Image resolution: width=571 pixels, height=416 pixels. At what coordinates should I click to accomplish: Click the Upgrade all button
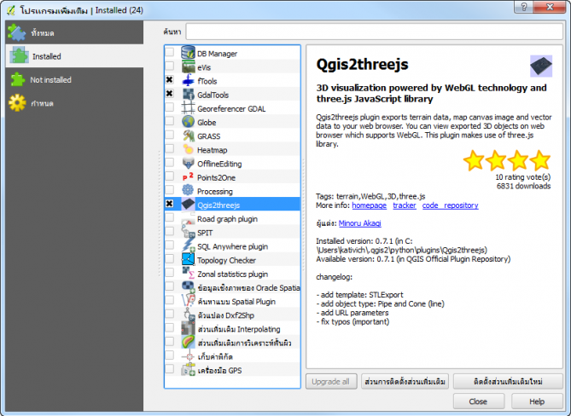331,381
